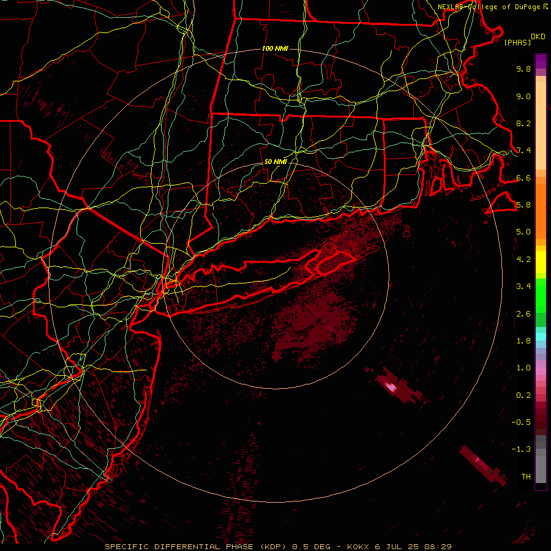This screenshot has width=551, height=551.
Task: Click the 4.2 value on color scale
Action: pos(523,260)
